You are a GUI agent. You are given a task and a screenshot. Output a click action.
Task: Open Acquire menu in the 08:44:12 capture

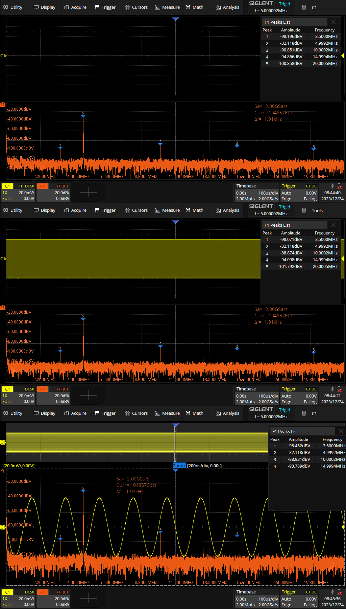75,210
